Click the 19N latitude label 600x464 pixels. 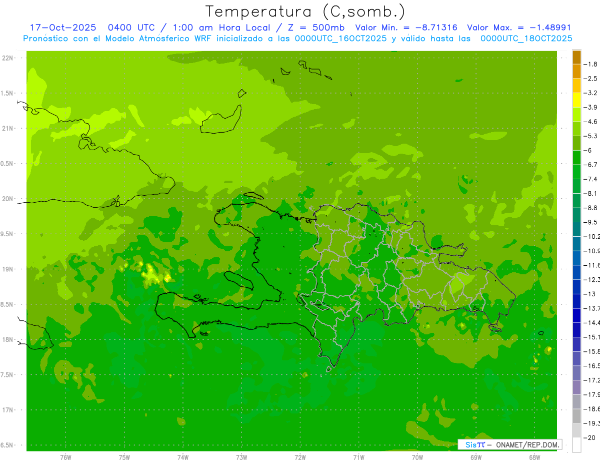click(7, 269)
